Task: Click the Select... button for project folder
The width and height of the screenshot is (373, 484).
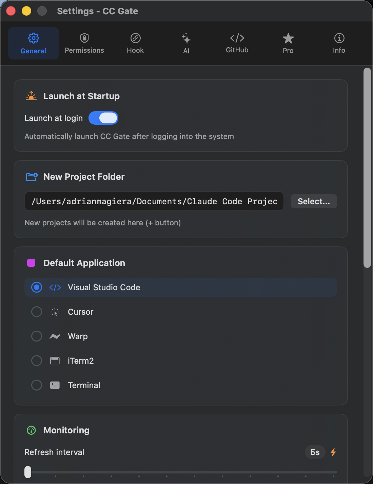Action: point(313,201)
